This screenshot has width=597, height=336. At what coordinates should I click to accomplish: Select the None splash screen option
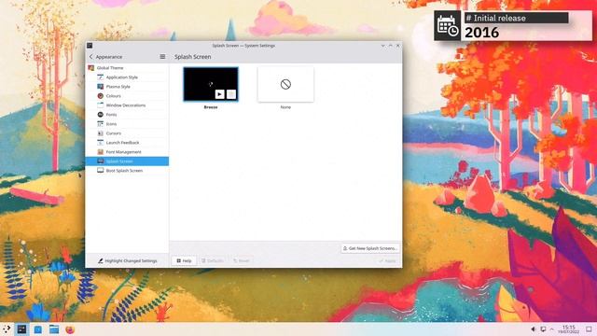click(285, 84)
